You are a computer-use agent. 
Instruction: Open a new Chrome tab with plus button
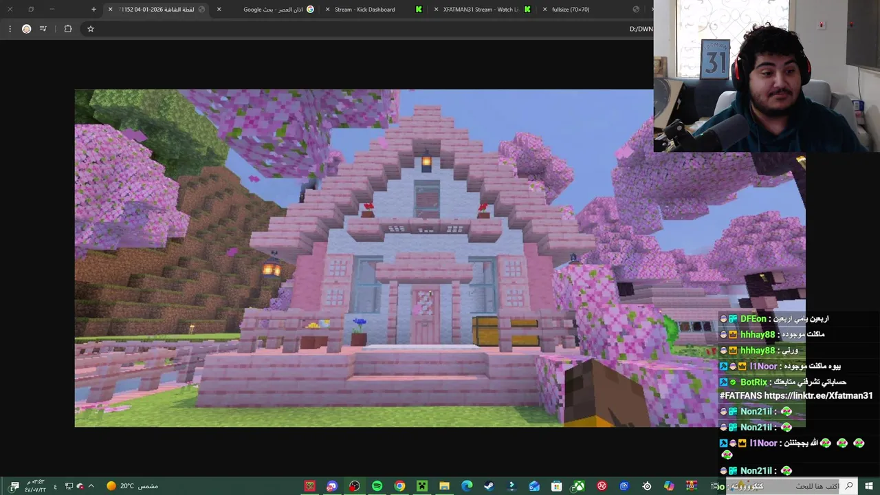pos(93,10)
